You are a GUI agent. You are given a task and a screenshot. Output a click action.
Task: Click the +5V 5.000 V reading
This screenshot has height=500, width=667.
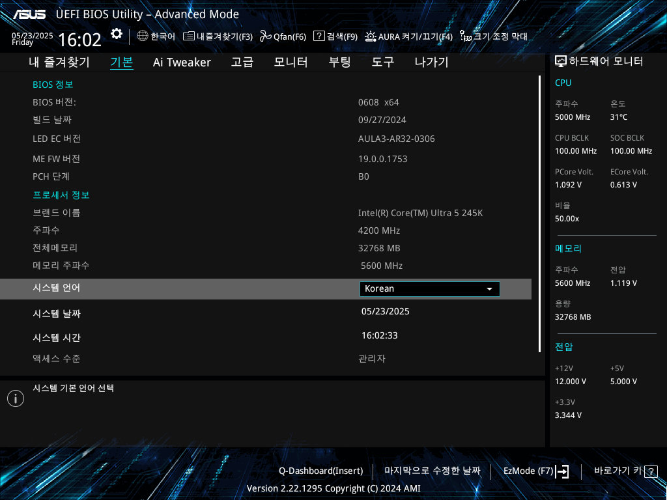pyautogui.click(x=623, y=382)
